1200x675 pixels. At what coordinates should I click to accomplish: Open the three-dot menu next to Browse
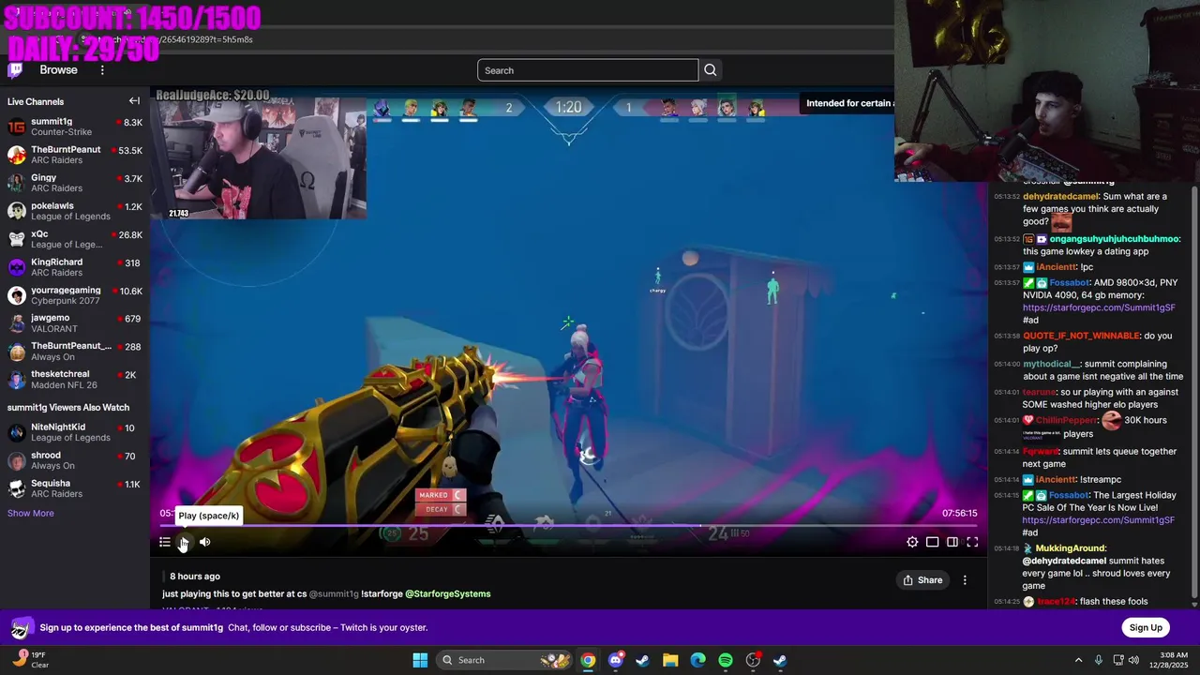(102, 70)
